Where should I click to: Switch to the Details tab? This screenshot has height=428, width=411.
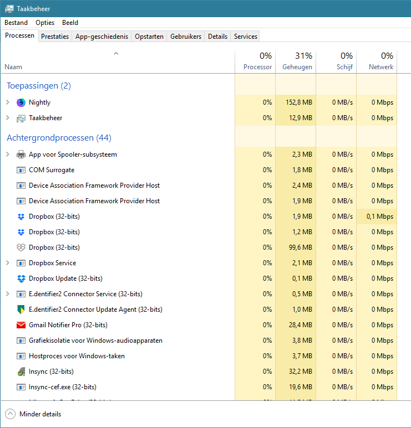click(x=217, y=37)
